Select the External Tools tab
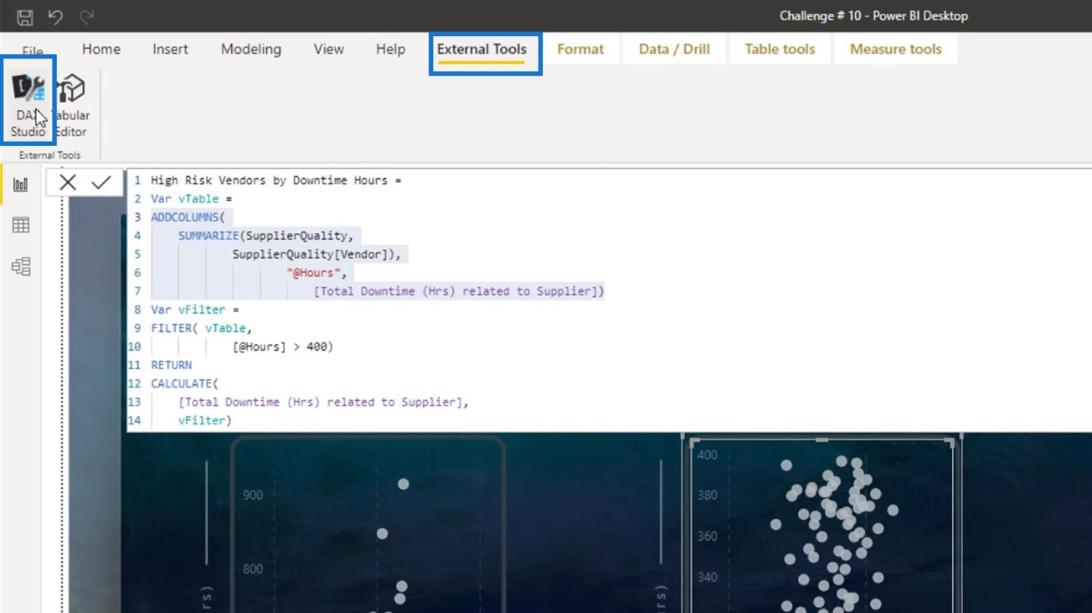The image size is (1092, 613). pyautogui.click(x=482, y=49)
